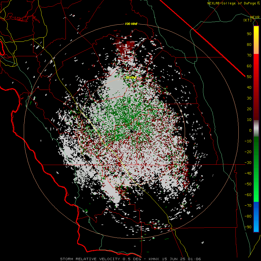Click the -20 value on the velocity scale

click(x=248, y=152)
